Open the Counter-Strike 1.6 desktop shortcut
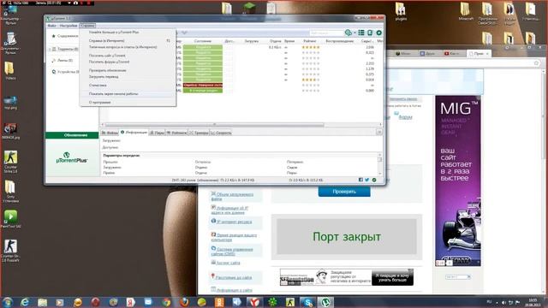The height and width of the screenshot is (308, 548). [10, 162]
